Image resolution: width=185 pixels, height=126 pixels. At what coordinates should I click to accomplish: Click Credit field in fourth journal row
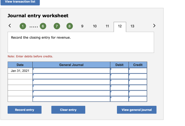(138, 88)
